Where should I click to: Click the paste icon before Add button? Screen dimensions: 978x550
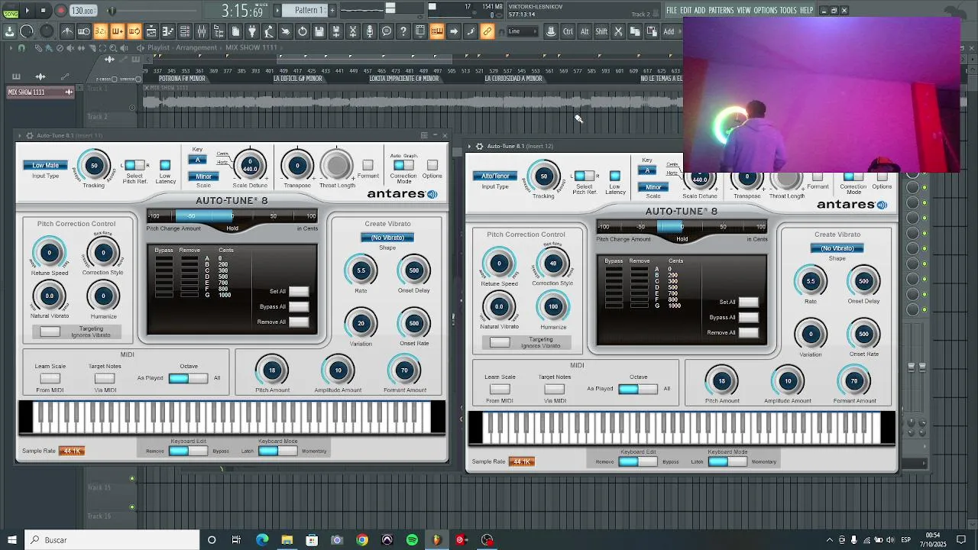[652, 31]
